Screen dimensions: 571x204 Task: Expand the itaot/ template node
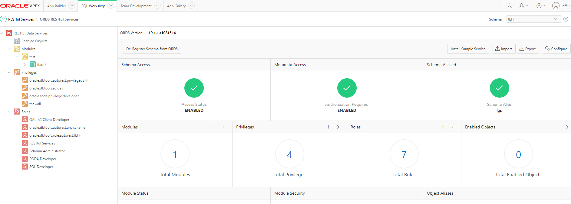pyautogui.click(x=25, y=65)
